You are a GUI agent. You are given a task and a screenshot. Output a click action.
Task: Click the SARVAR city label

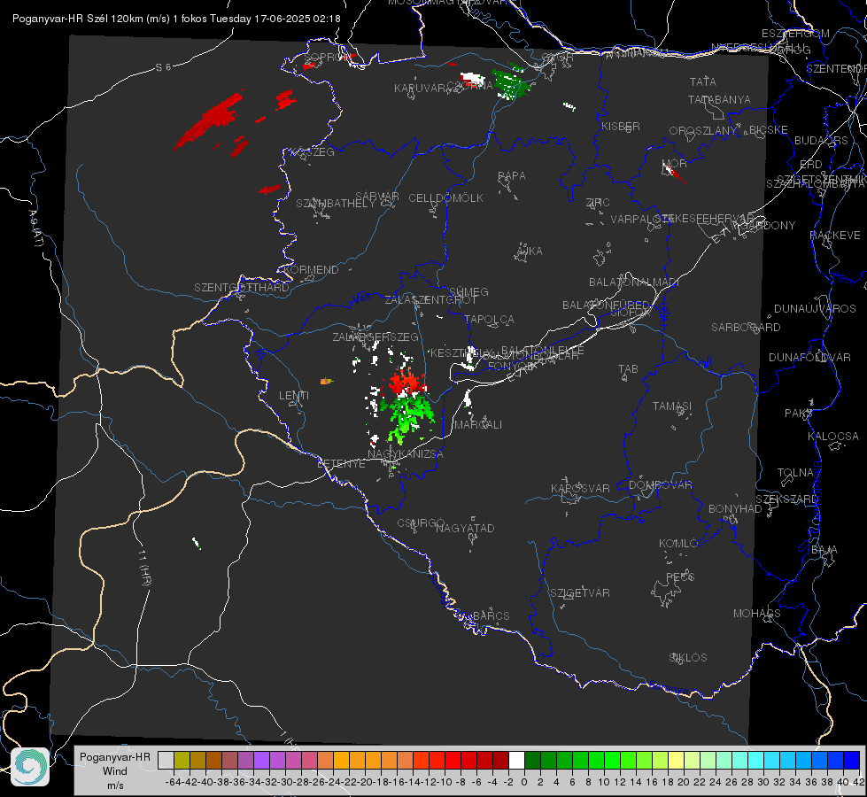(x=377, y=197)
